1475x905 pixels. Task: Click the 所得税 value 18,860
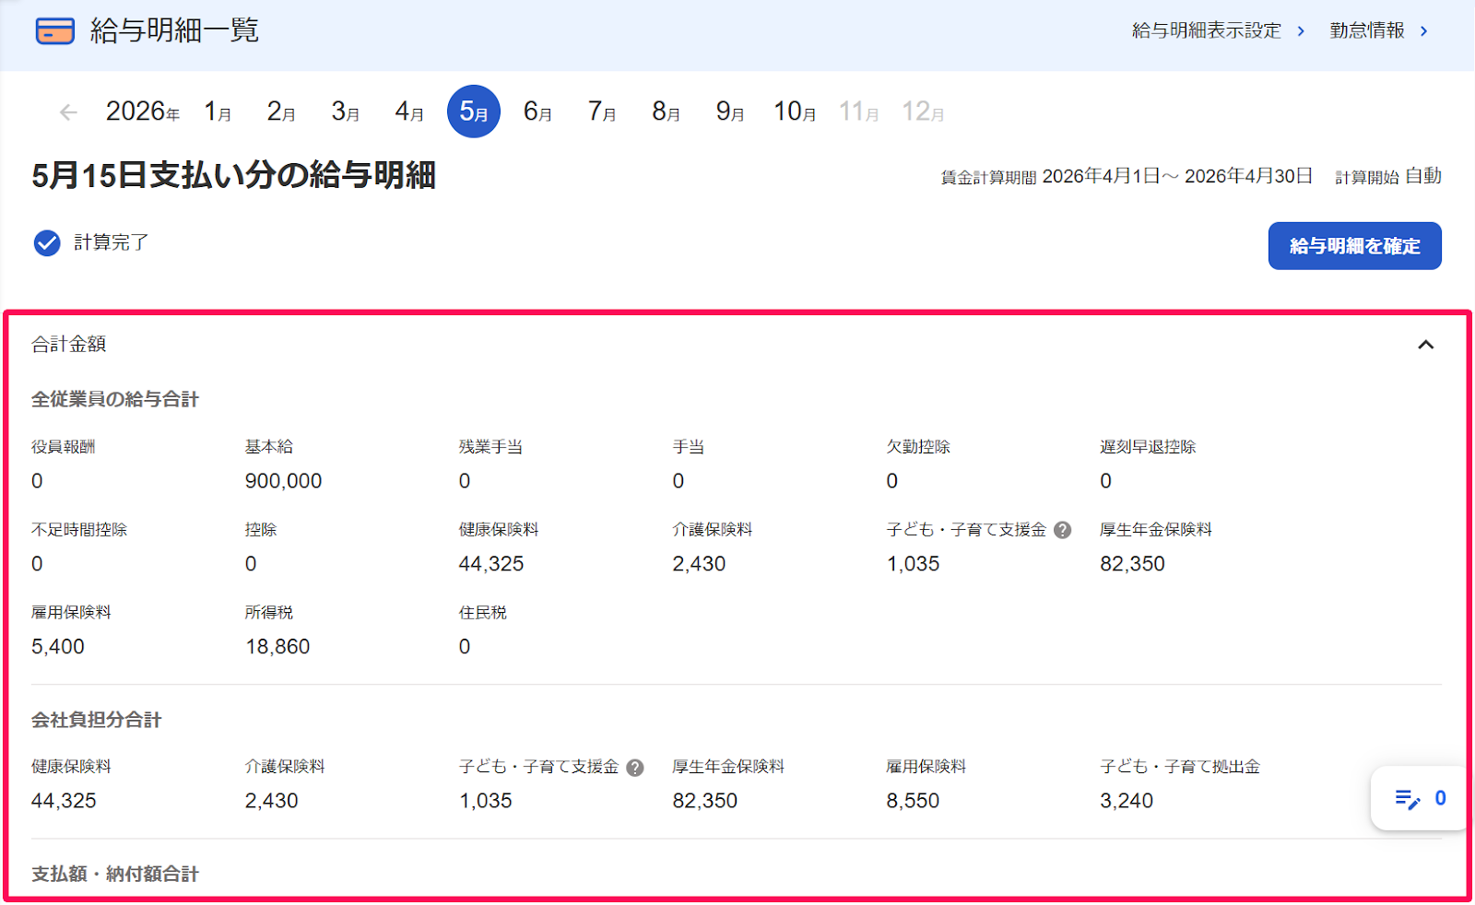pyautogui.click(x=277, y=647)
